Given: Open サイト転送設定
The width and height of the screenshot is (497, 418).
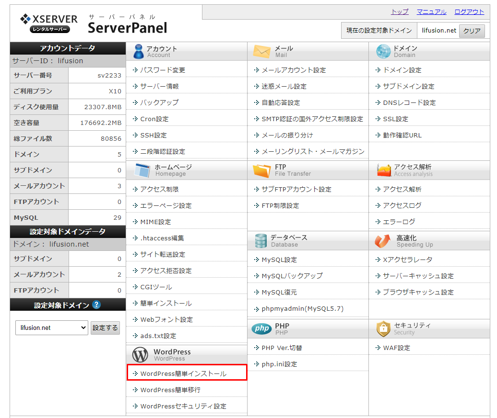Looking at the screenshot, I should (x=163, y=254).
